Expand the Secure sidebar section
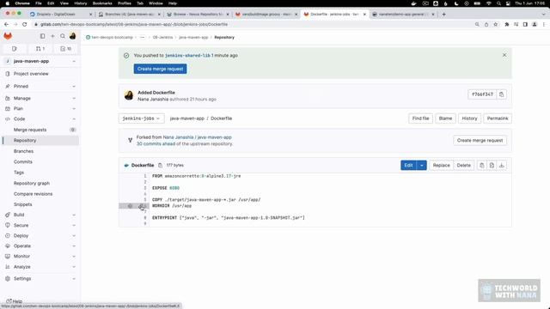 40,225
